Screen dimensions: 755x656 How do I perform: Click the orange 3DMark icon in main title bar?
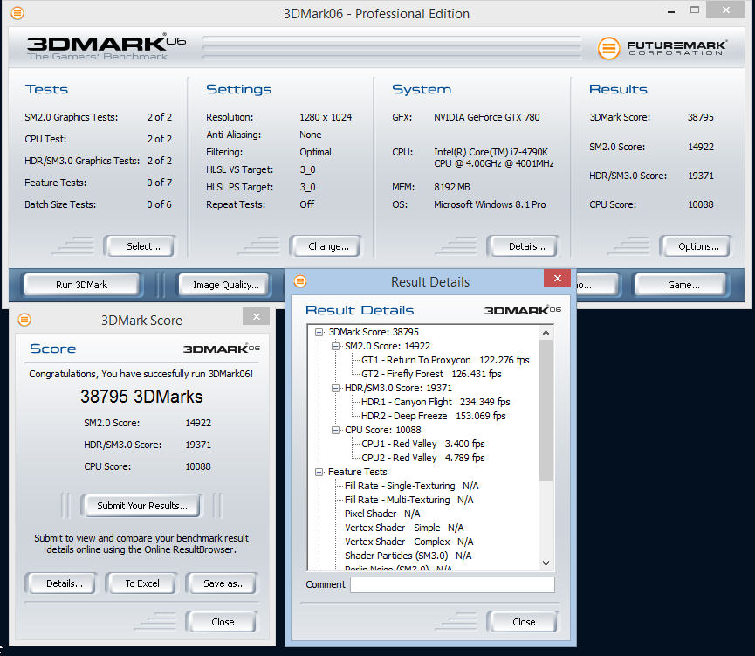pyautogui.click(x=17, y=13)
